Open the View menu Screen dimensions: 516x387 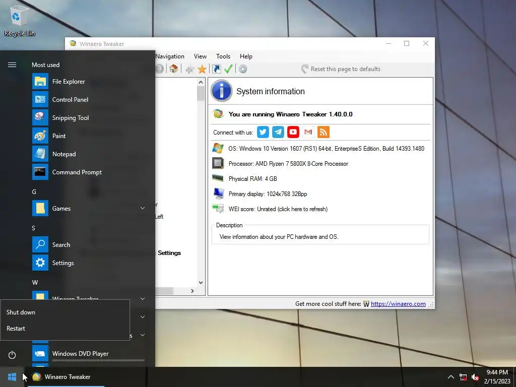click(200, 56)
